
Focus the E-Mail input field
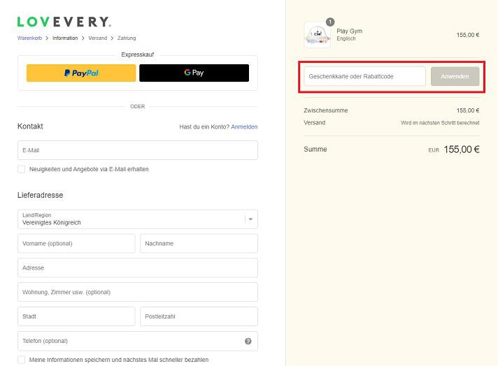[x=138, y=150]
